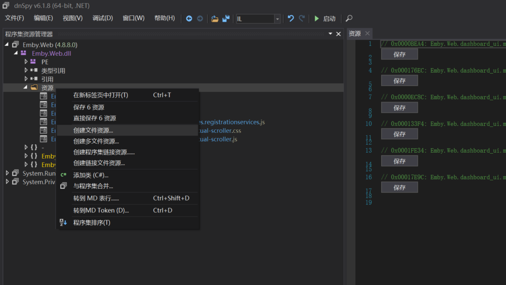The width and height of the screenshot is (506, 285).
Task: Open the 视图(V) menu
Action: click(73, 18)
